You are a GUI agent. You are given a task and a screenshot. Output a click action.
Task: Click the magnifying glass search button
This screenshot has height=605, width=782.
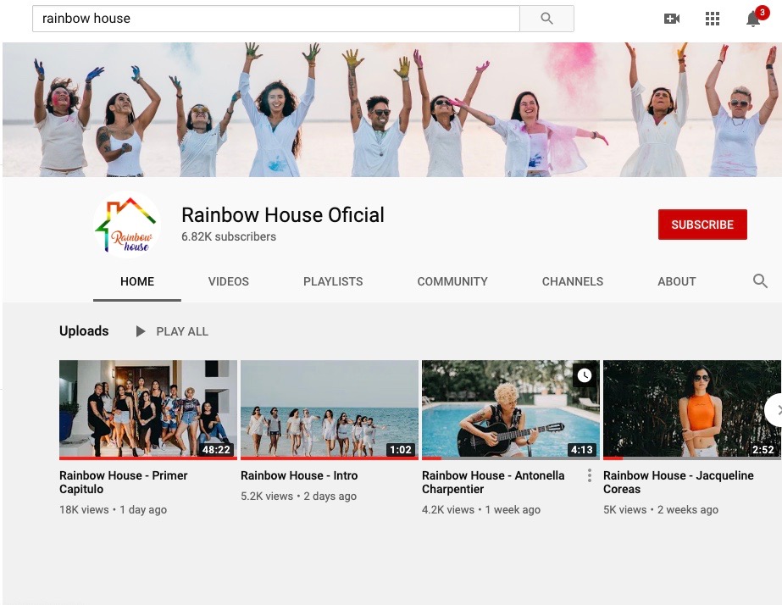click(546, 19)
